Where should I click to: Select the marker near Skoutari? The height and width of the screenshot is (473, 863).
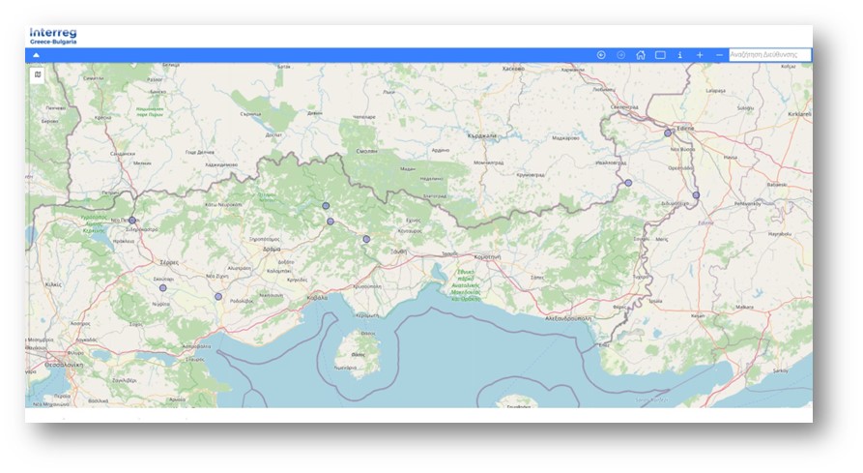162,287
